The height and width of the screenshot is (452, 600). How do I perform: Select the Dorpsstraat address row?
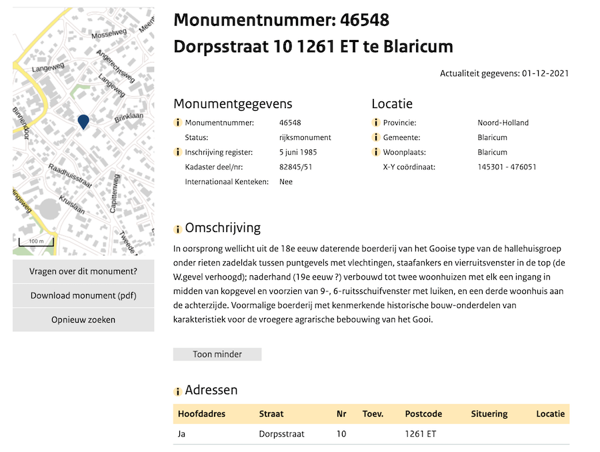click(x=371, y=434)
